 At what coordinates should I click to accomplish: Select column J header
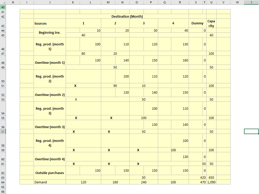[50, 2]
